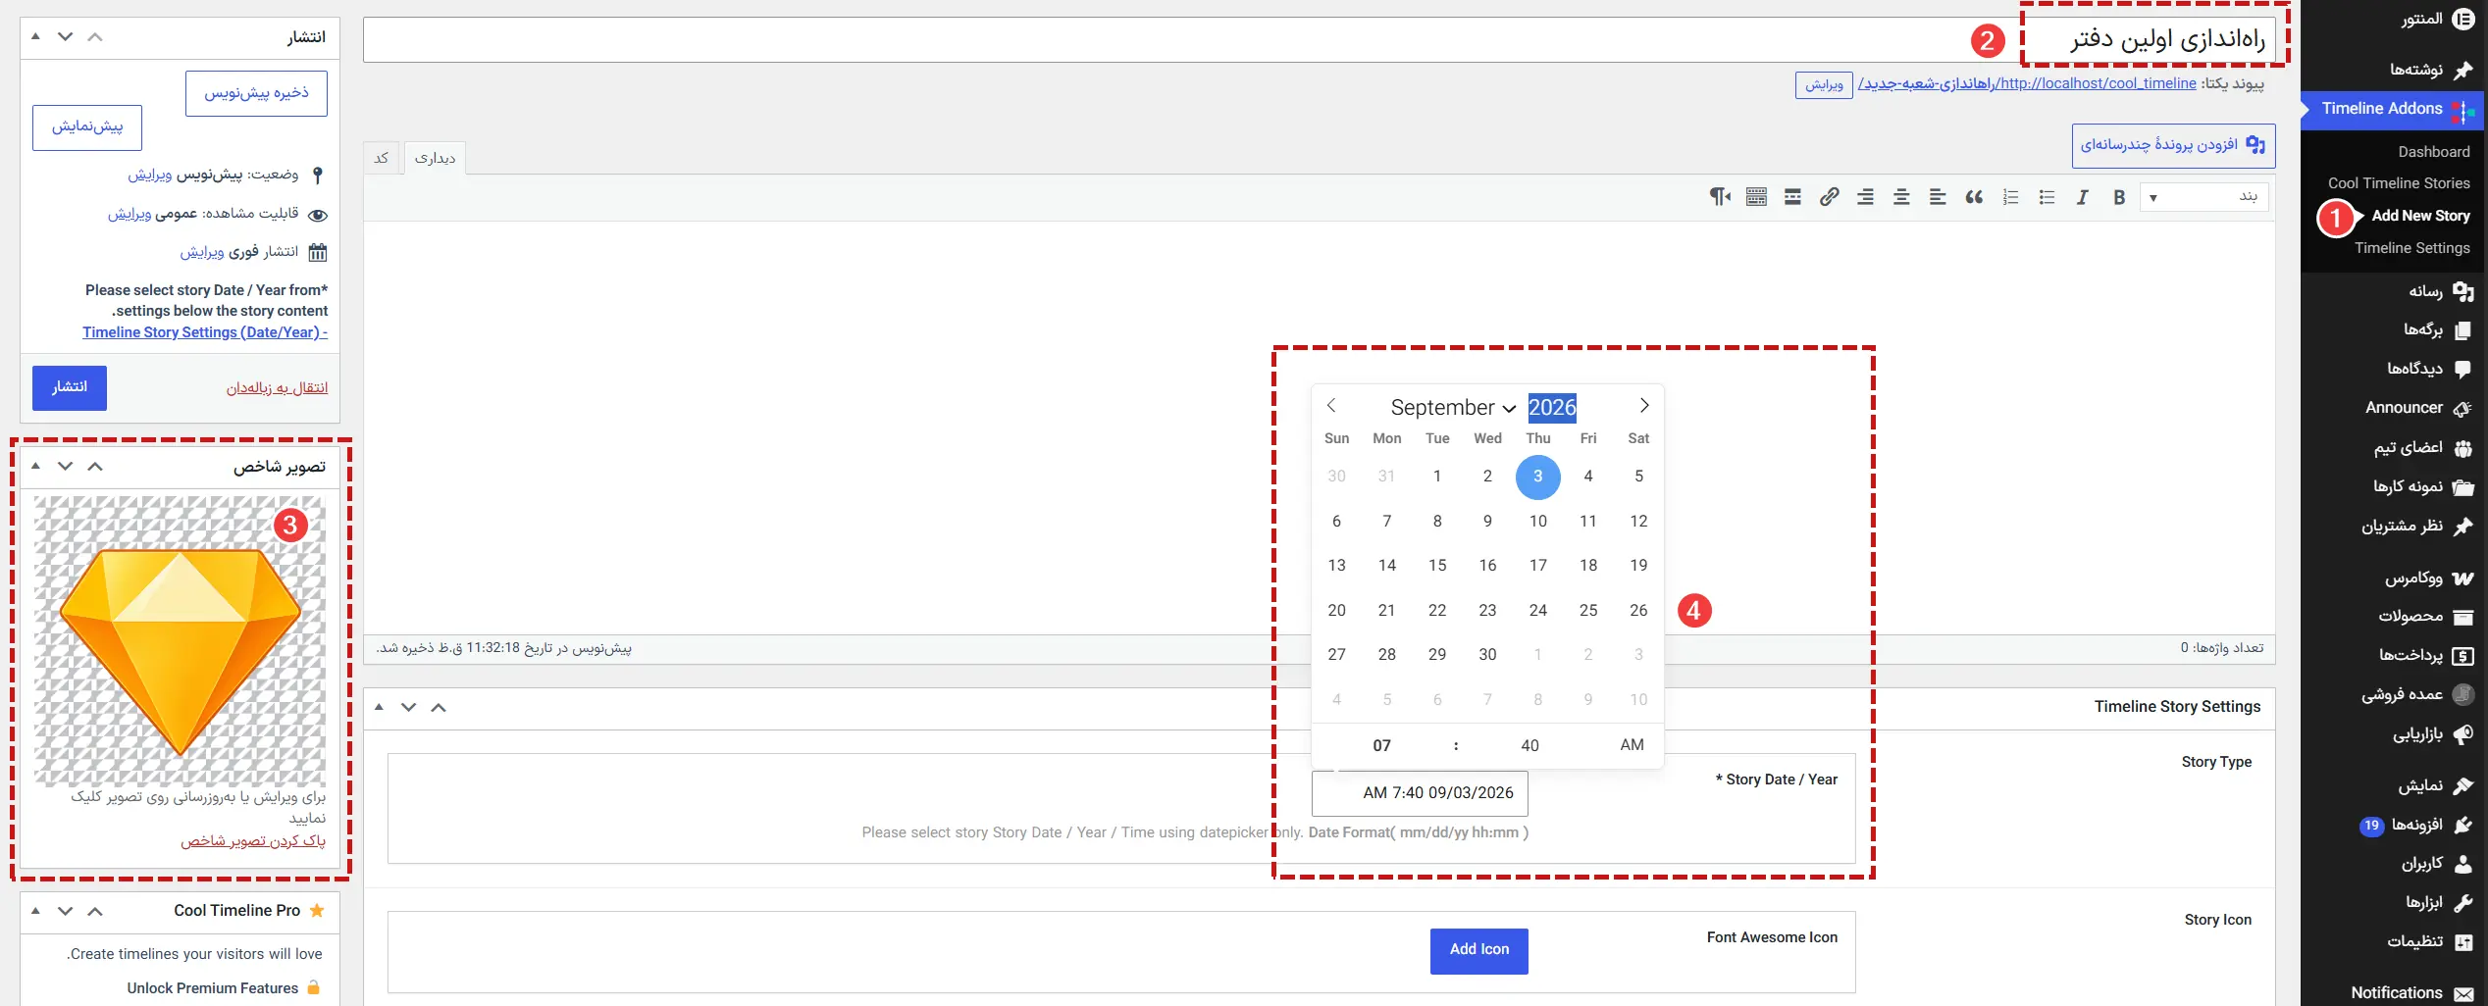Toggle italic formatting in editor toolbar
Image resolution: width=2488 pixels, height=1006 pixels.
[x=2083, y=198]
